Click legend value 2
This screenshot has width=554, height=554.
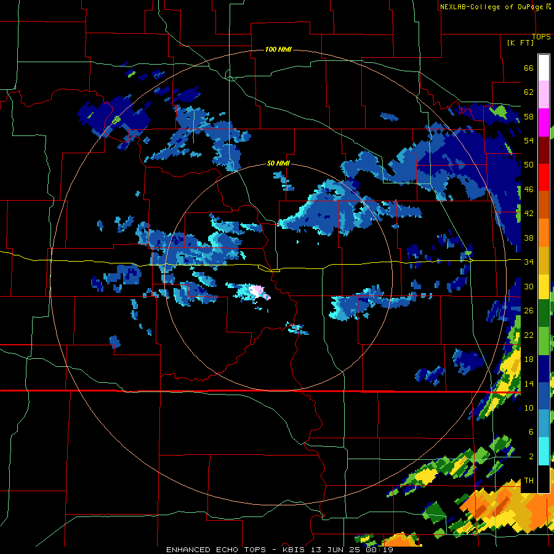[531, 457]
